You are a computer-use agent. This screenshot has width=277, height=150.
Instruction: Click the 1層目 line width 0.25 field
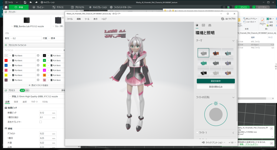tap(48, 138)
